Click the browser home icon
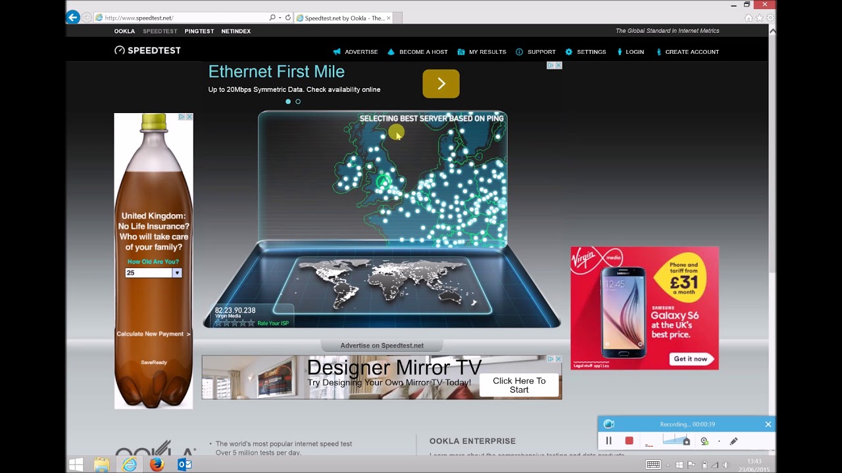 coord(749,18)
